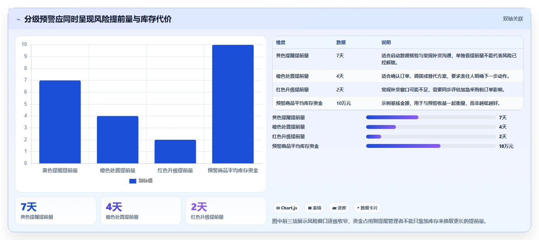Click the 说明 column header

386,43
